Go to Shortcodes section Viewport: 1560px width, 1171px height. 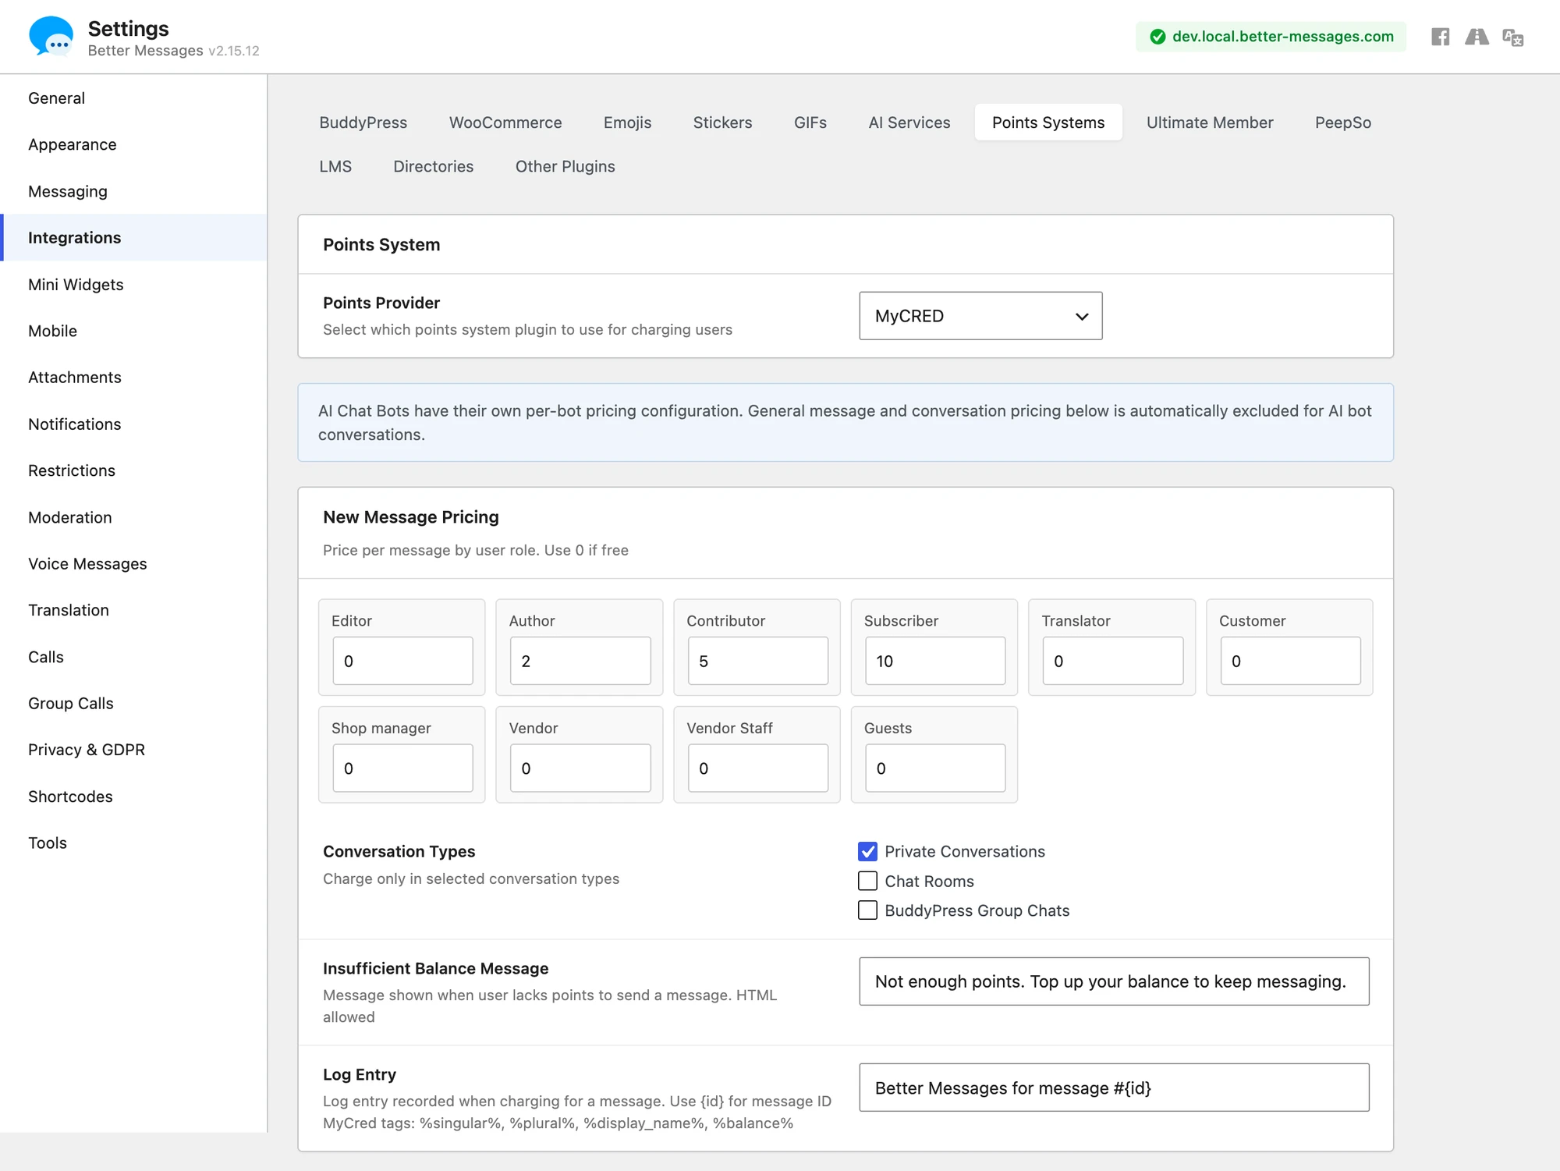click(133, 797)
